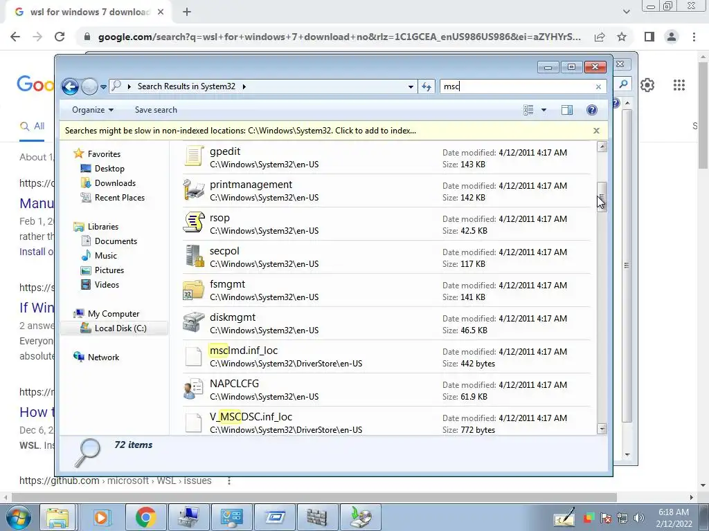Image resolution: width=709 pixels, height=531 pixels.
Task: Open Chrome from the taskbar
Action: coord(145,517)
